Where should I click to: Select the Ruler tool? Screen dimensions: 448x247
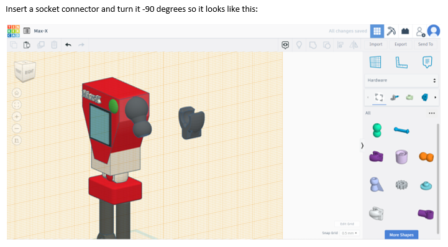(401, 62)
